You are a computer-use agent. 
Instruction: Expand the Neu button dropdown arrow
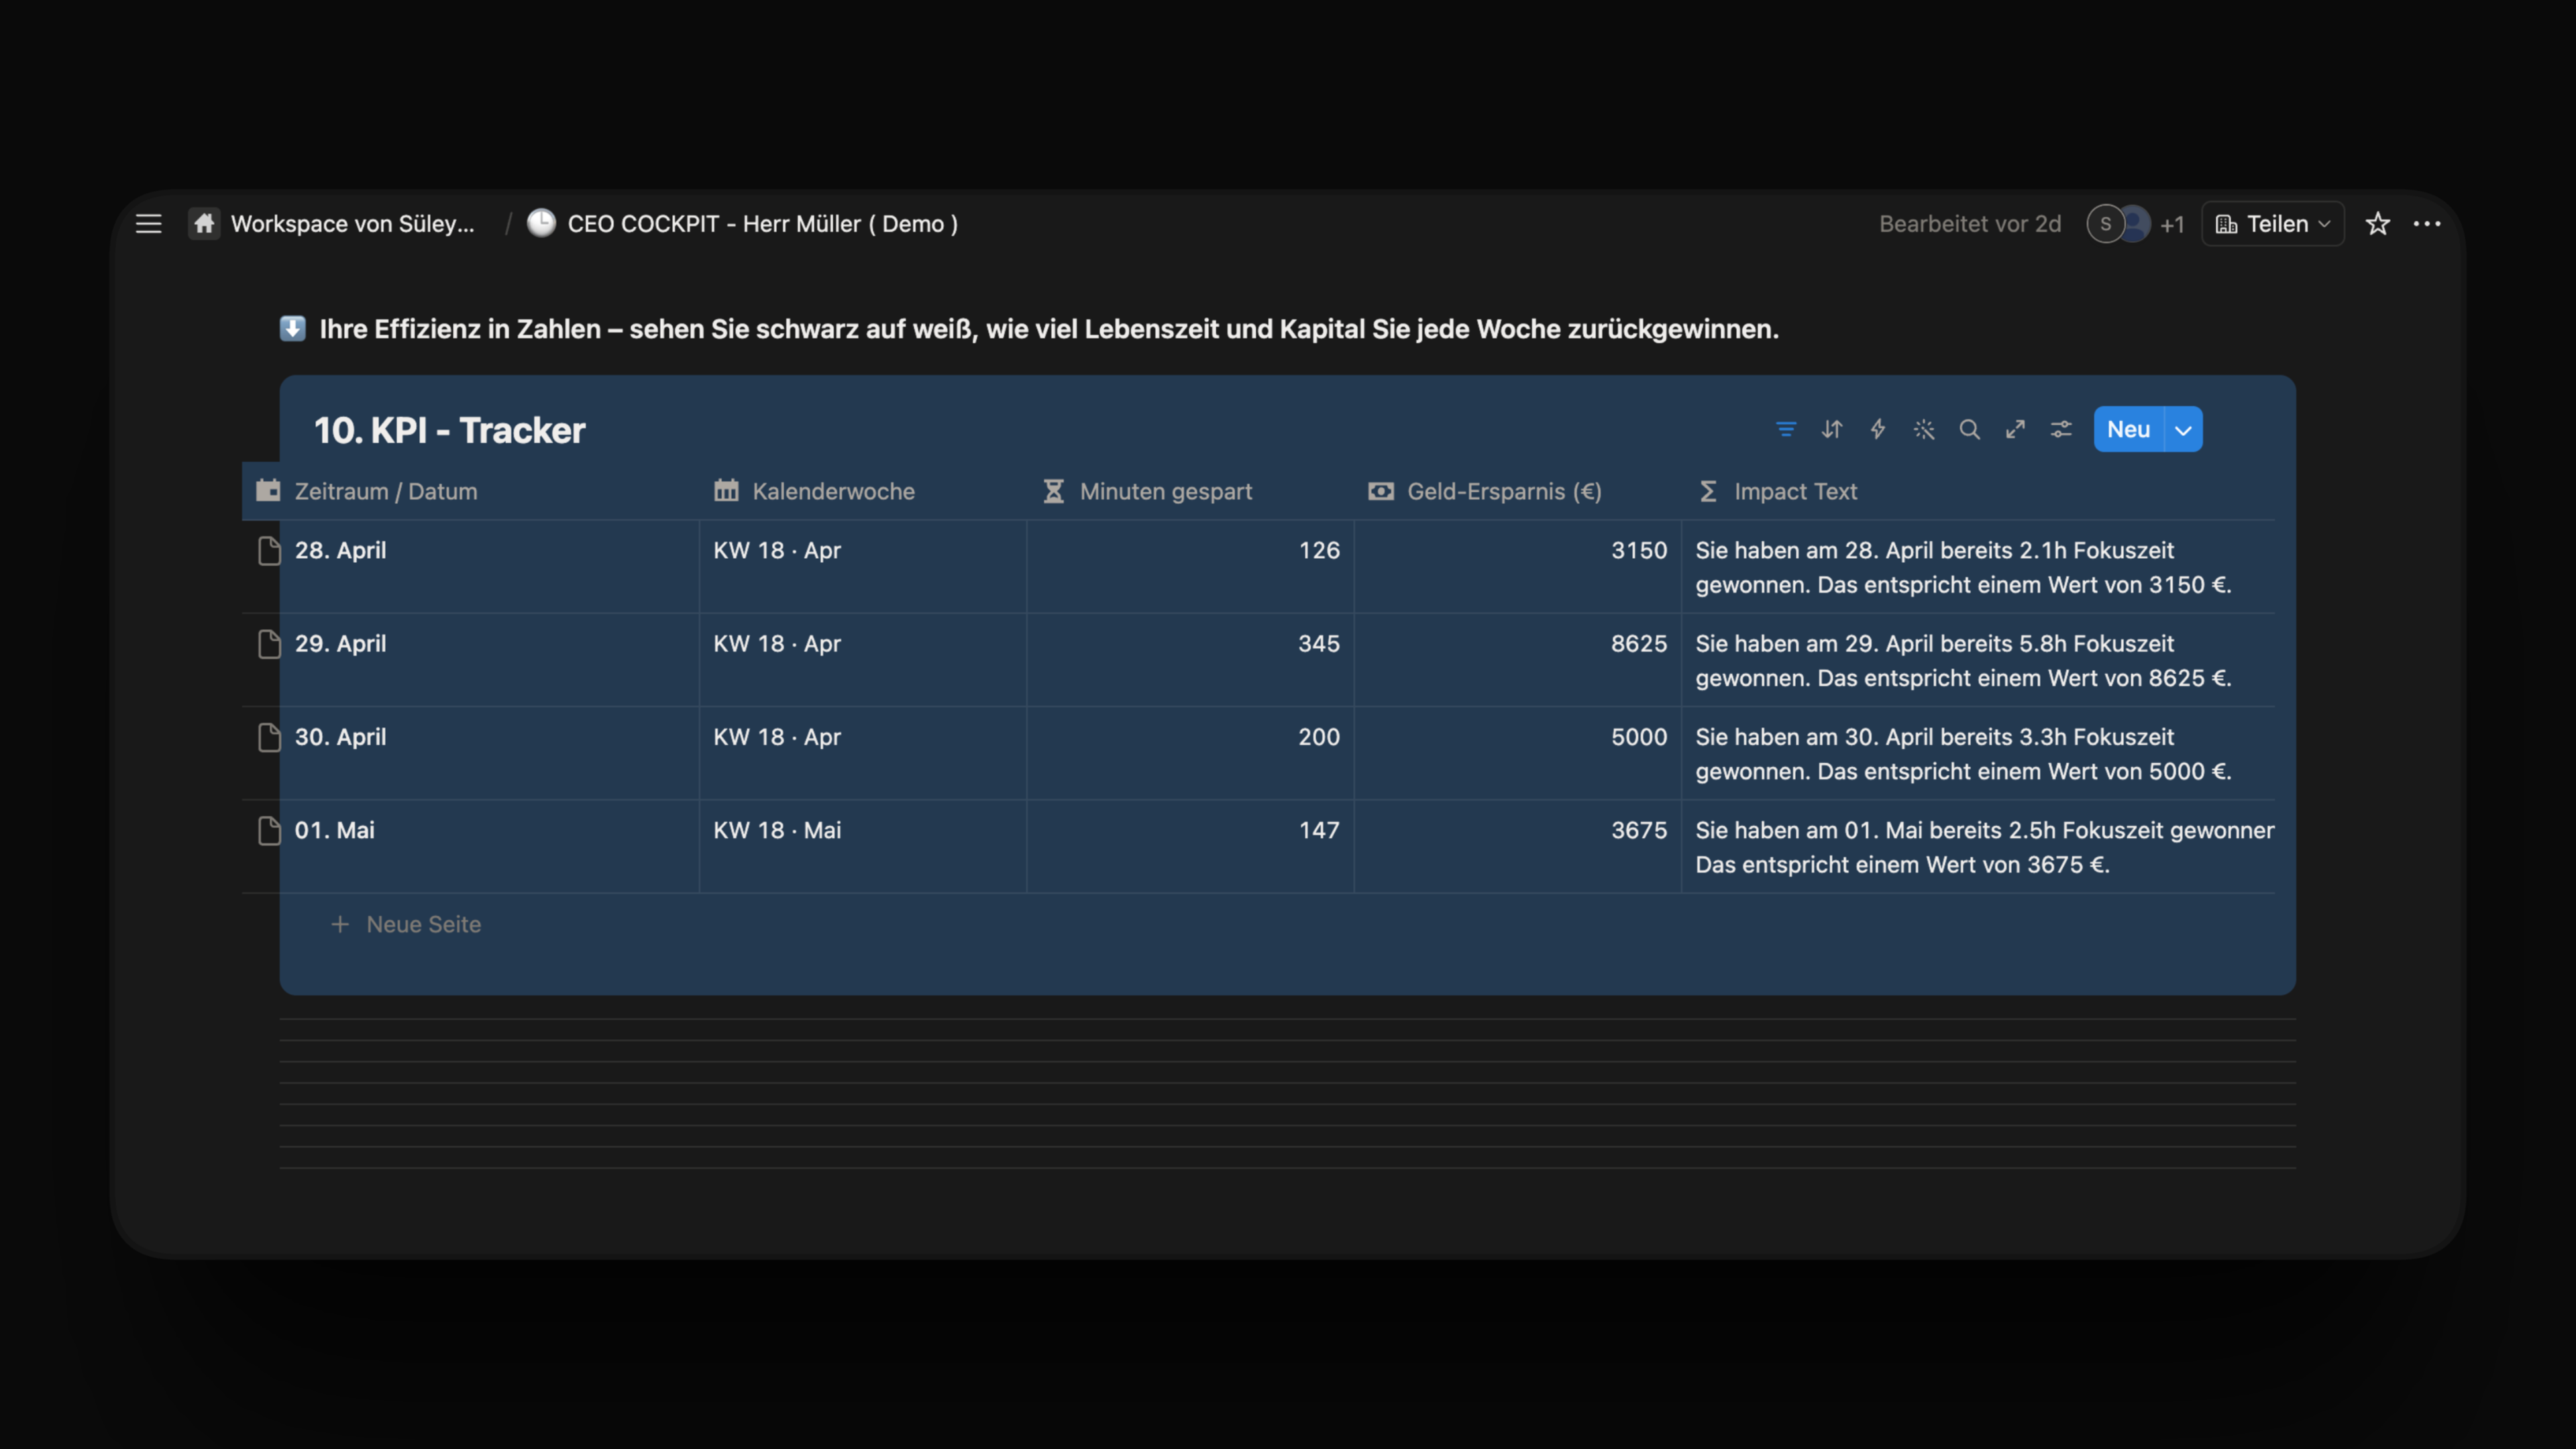[2184, 430]
